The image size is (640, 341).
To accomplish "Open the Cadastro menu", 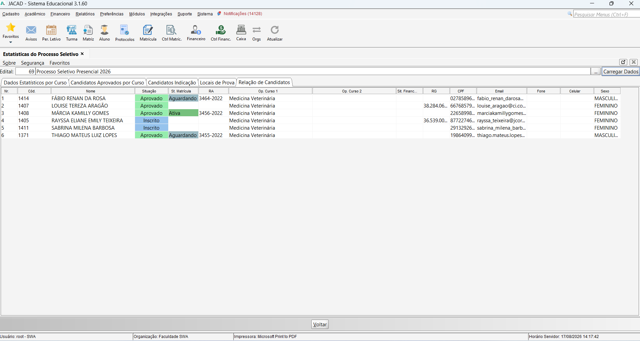I will point(11,14).
